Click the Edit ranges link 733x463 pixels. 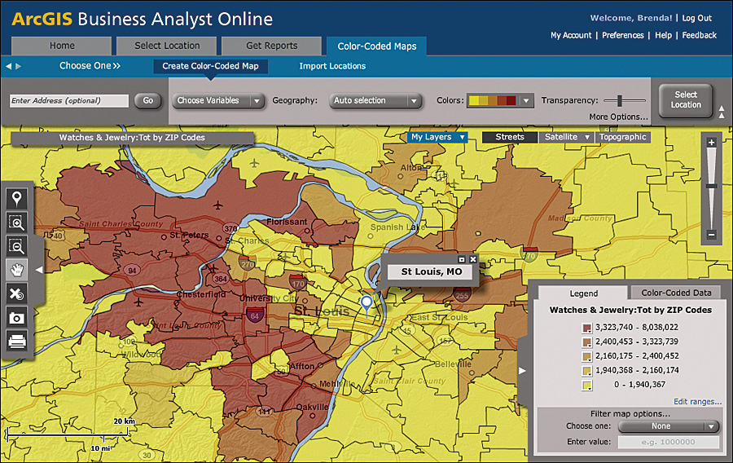click(697, 402)
